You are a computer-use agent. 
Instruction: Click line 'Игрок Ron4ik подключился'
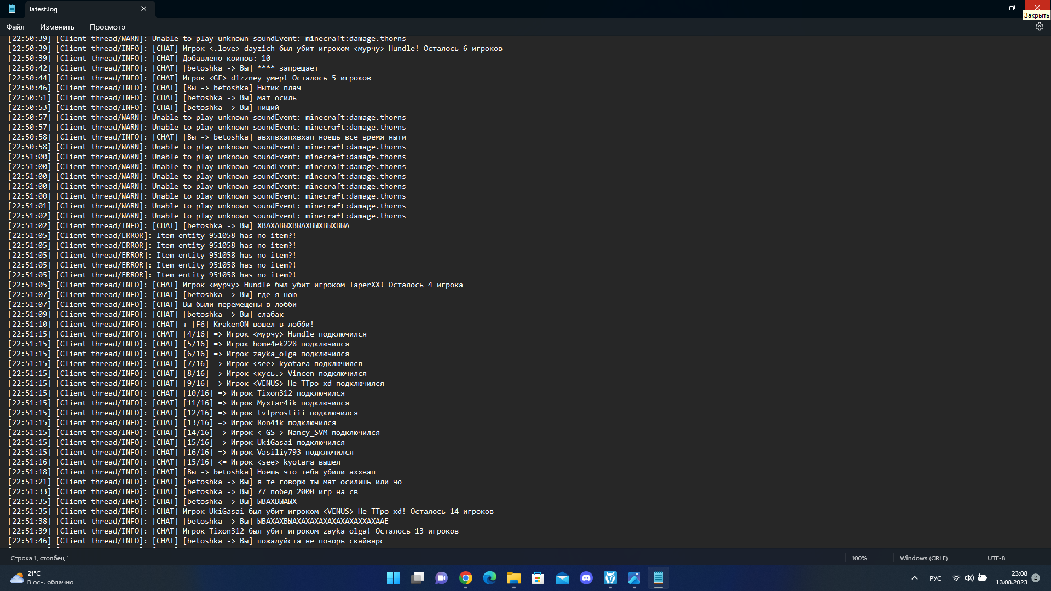click(172, 423)
